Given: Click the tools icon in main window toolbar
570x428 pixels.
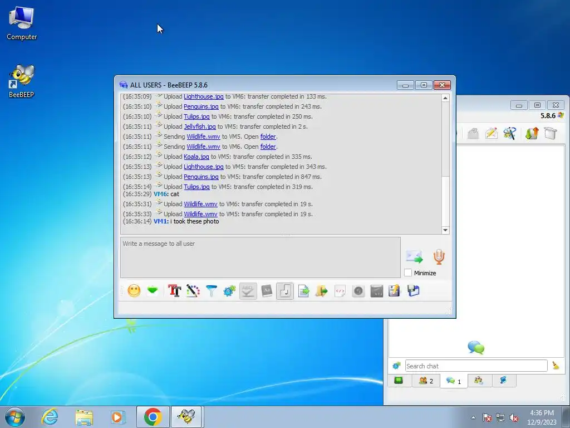Looking at the screenshot, I should pyautogui.click(x=510, y=133).
